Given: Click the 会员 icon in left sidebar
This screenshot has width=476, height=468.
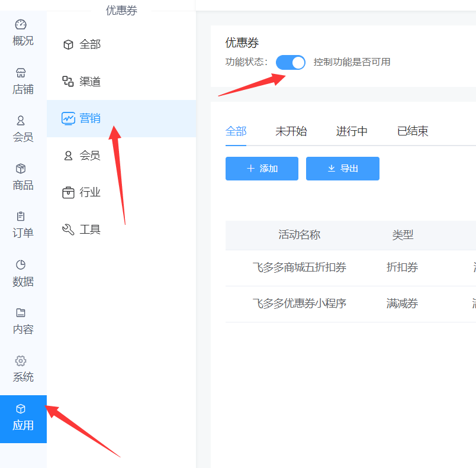Looking at the screenshot, I should click(x=21, y=121).
